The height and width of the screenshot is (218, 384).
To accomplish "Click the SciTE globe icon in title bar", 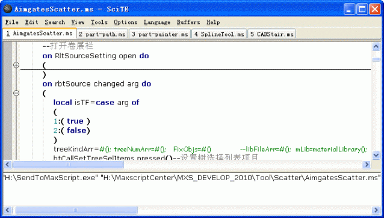I will pos(8,9).
